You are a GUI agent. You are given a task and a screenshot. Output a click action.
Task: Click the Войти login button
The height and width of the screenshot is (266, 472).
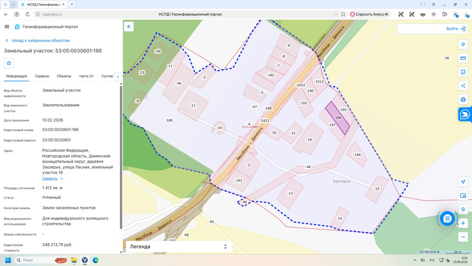(456, 29)
